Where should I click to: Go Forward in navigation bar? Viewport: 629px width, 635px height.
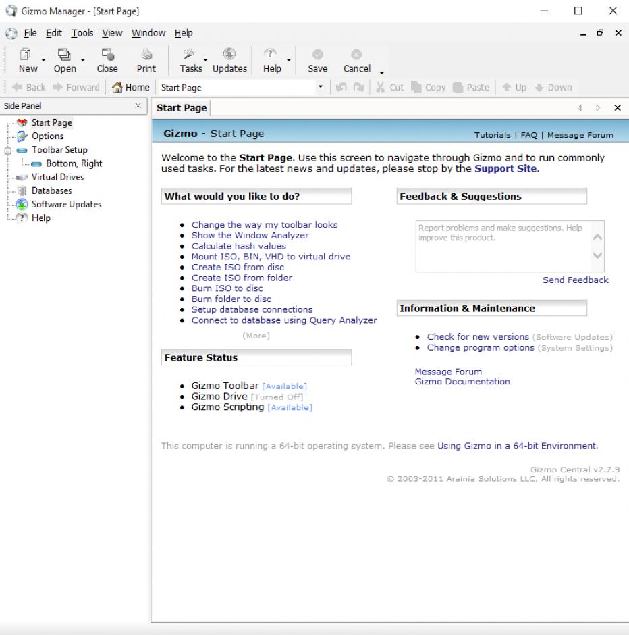[x=76, y=87]
